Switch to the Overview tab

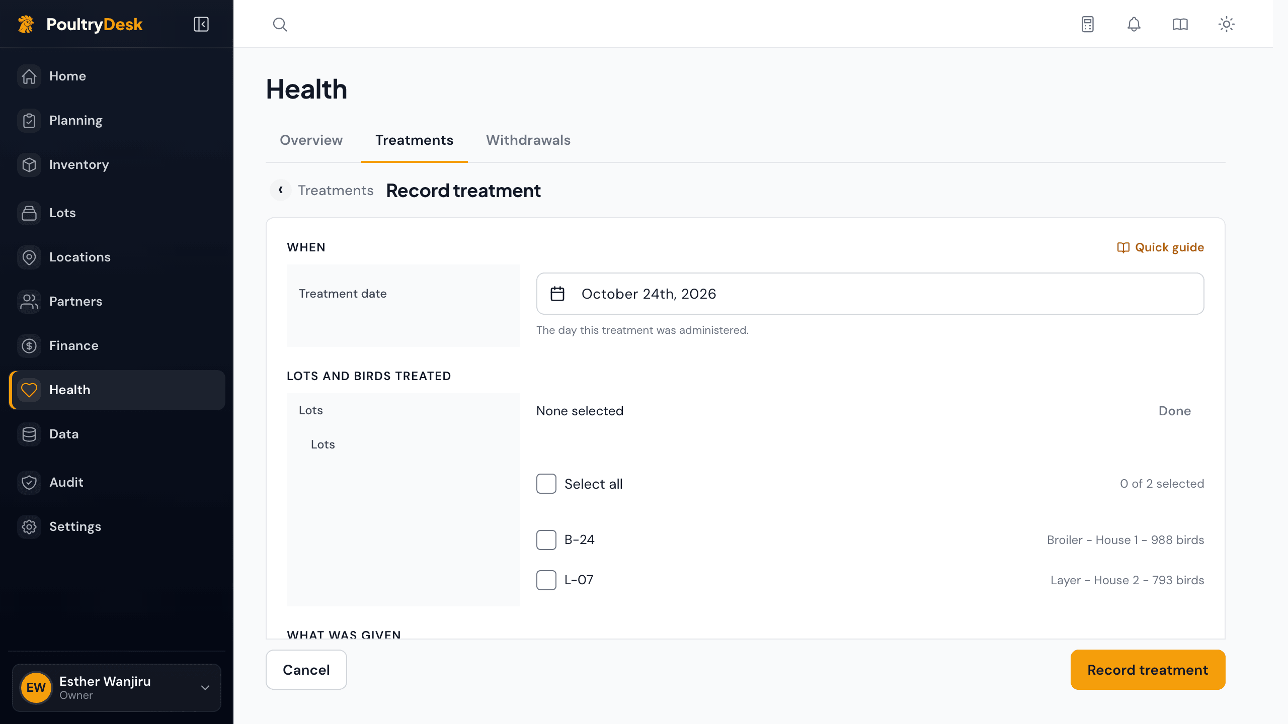pyautogui.click(x=311, y=140)
